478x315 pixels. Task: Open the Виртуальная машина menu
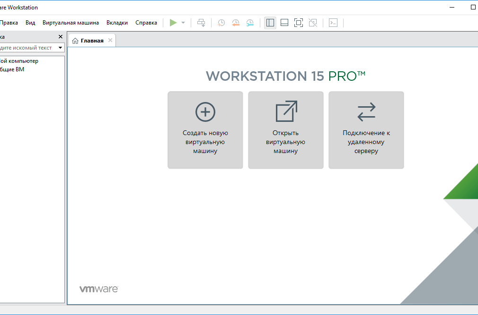click(71, 23)
